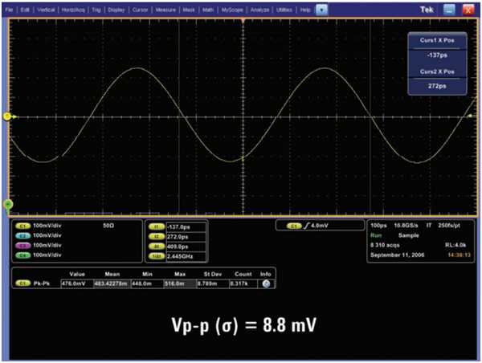The width and height of the screenshot is (482, 363).
Task: Open the Math menu
Action: (x=208, y=10)
